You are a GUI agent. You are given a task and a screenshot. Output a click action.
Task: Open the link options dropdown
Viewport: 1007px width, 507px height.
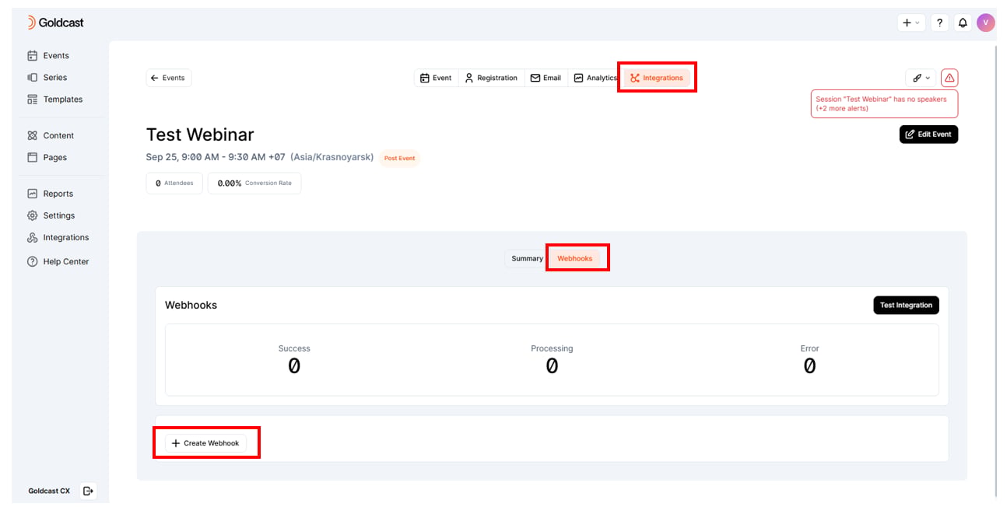[x=921, y=78]
